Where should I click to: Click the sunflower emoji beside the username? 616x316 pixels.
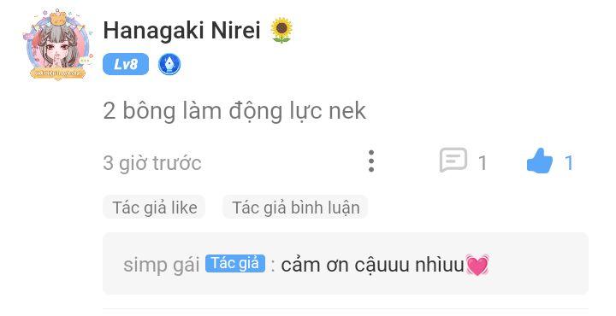pos(281,30)
